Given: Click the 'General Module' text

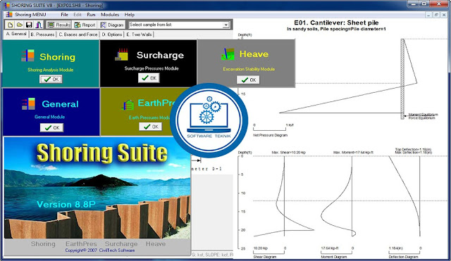Looking at the screenshot, I should (49, 117).
